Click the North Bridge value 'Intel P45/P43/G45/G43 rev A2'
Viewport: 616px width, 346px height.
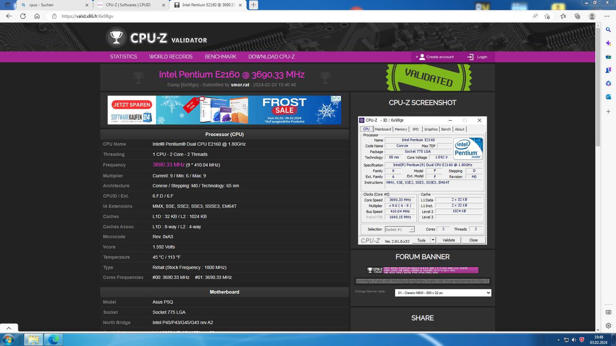[x=183, y=323]
